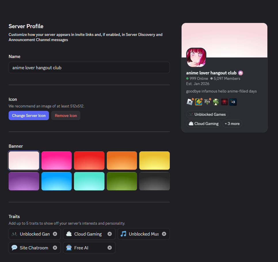Remove the Unblocked Music trait
278x262 pixels.
tap(164, 234)
